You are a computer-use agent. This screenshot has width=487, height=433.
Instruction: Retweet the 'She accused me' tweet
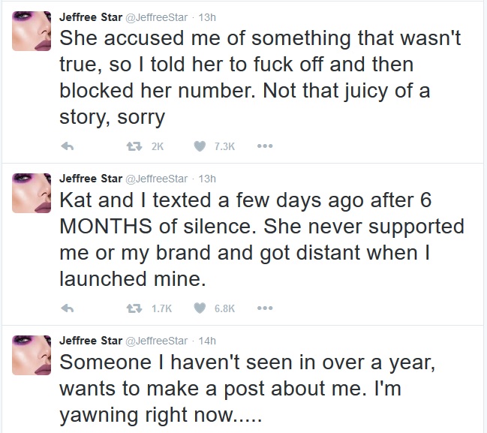(135, 146)
